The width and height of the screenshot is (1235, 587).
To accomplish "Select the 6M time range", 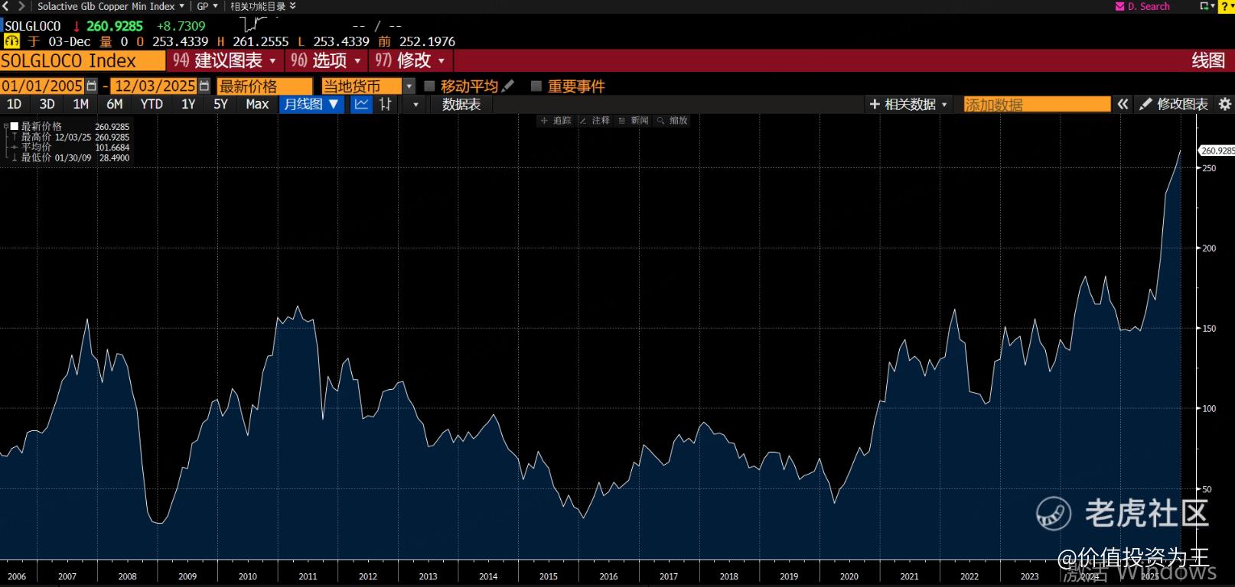I will pyautogui.click(x=114, y=104).
